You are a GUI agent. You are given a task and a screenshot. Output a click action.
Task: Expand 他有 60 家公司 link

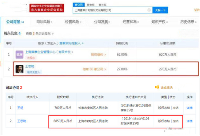[x=94, y=69]
